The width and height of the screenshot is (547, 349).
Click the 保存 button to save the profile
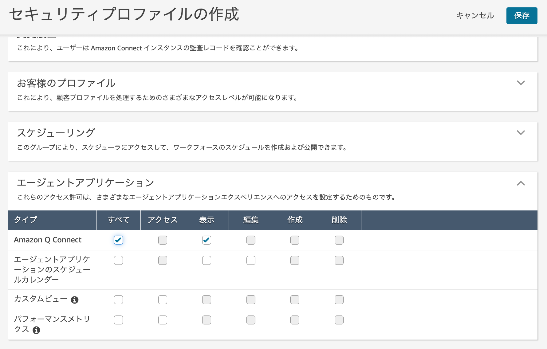pyautogui.click(x=521, y=16)
